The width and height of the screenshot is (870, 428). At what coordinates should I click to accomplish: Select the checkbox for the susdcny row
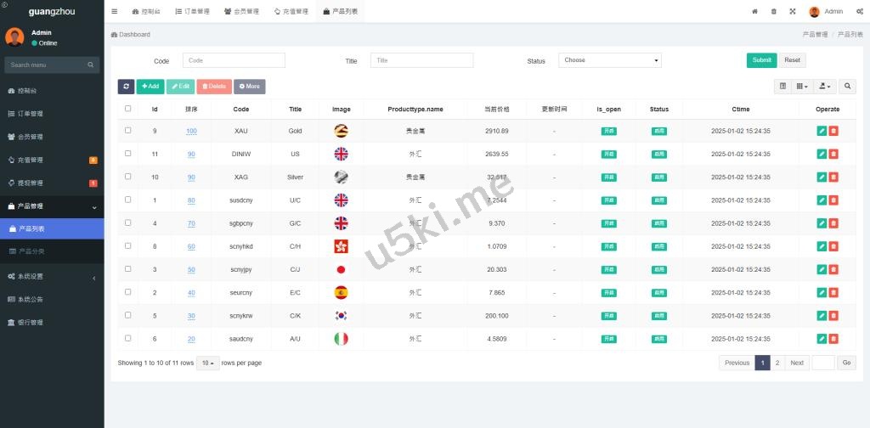[x=128, y=200]
